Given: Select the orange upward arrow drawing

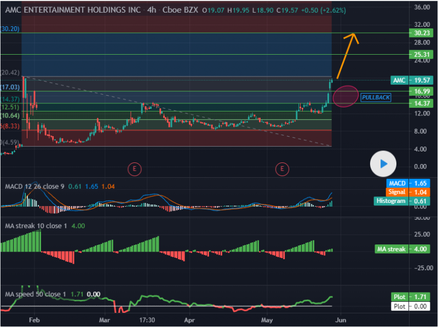Looking at the screenshot, I should pos(346,56).
